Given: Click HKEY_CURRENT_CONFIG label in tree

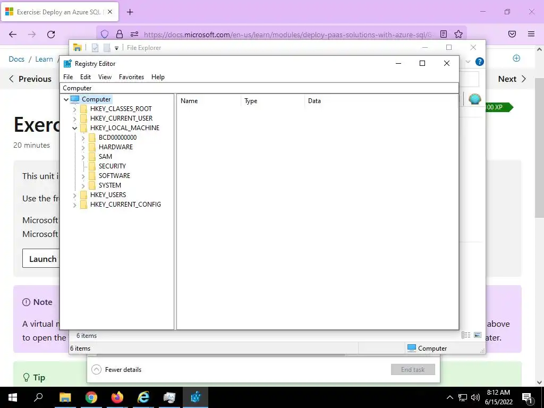Looking at the screenshot, I should (x=125, y=205).
